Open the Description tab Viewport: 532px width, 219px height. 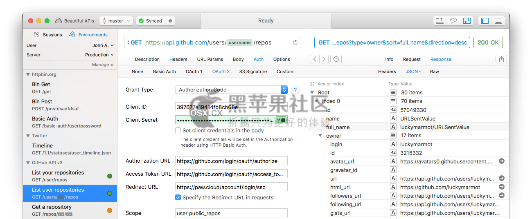tap(147, 59)
